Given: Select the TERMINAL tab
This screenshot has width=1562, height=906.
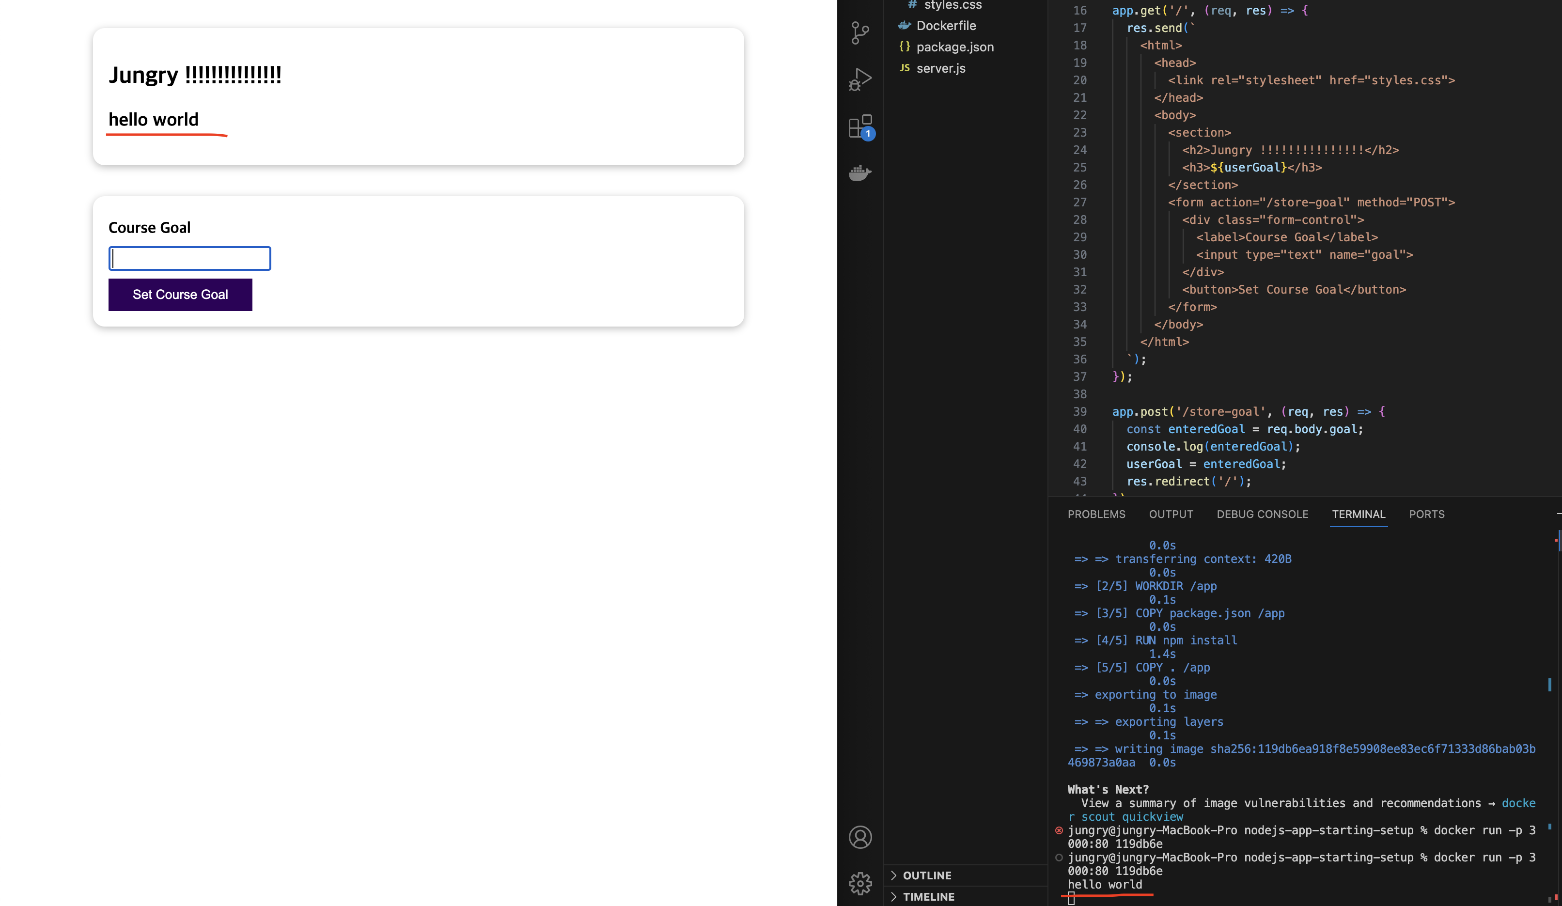Looking at the screenshot, I should coord(1358,515).
